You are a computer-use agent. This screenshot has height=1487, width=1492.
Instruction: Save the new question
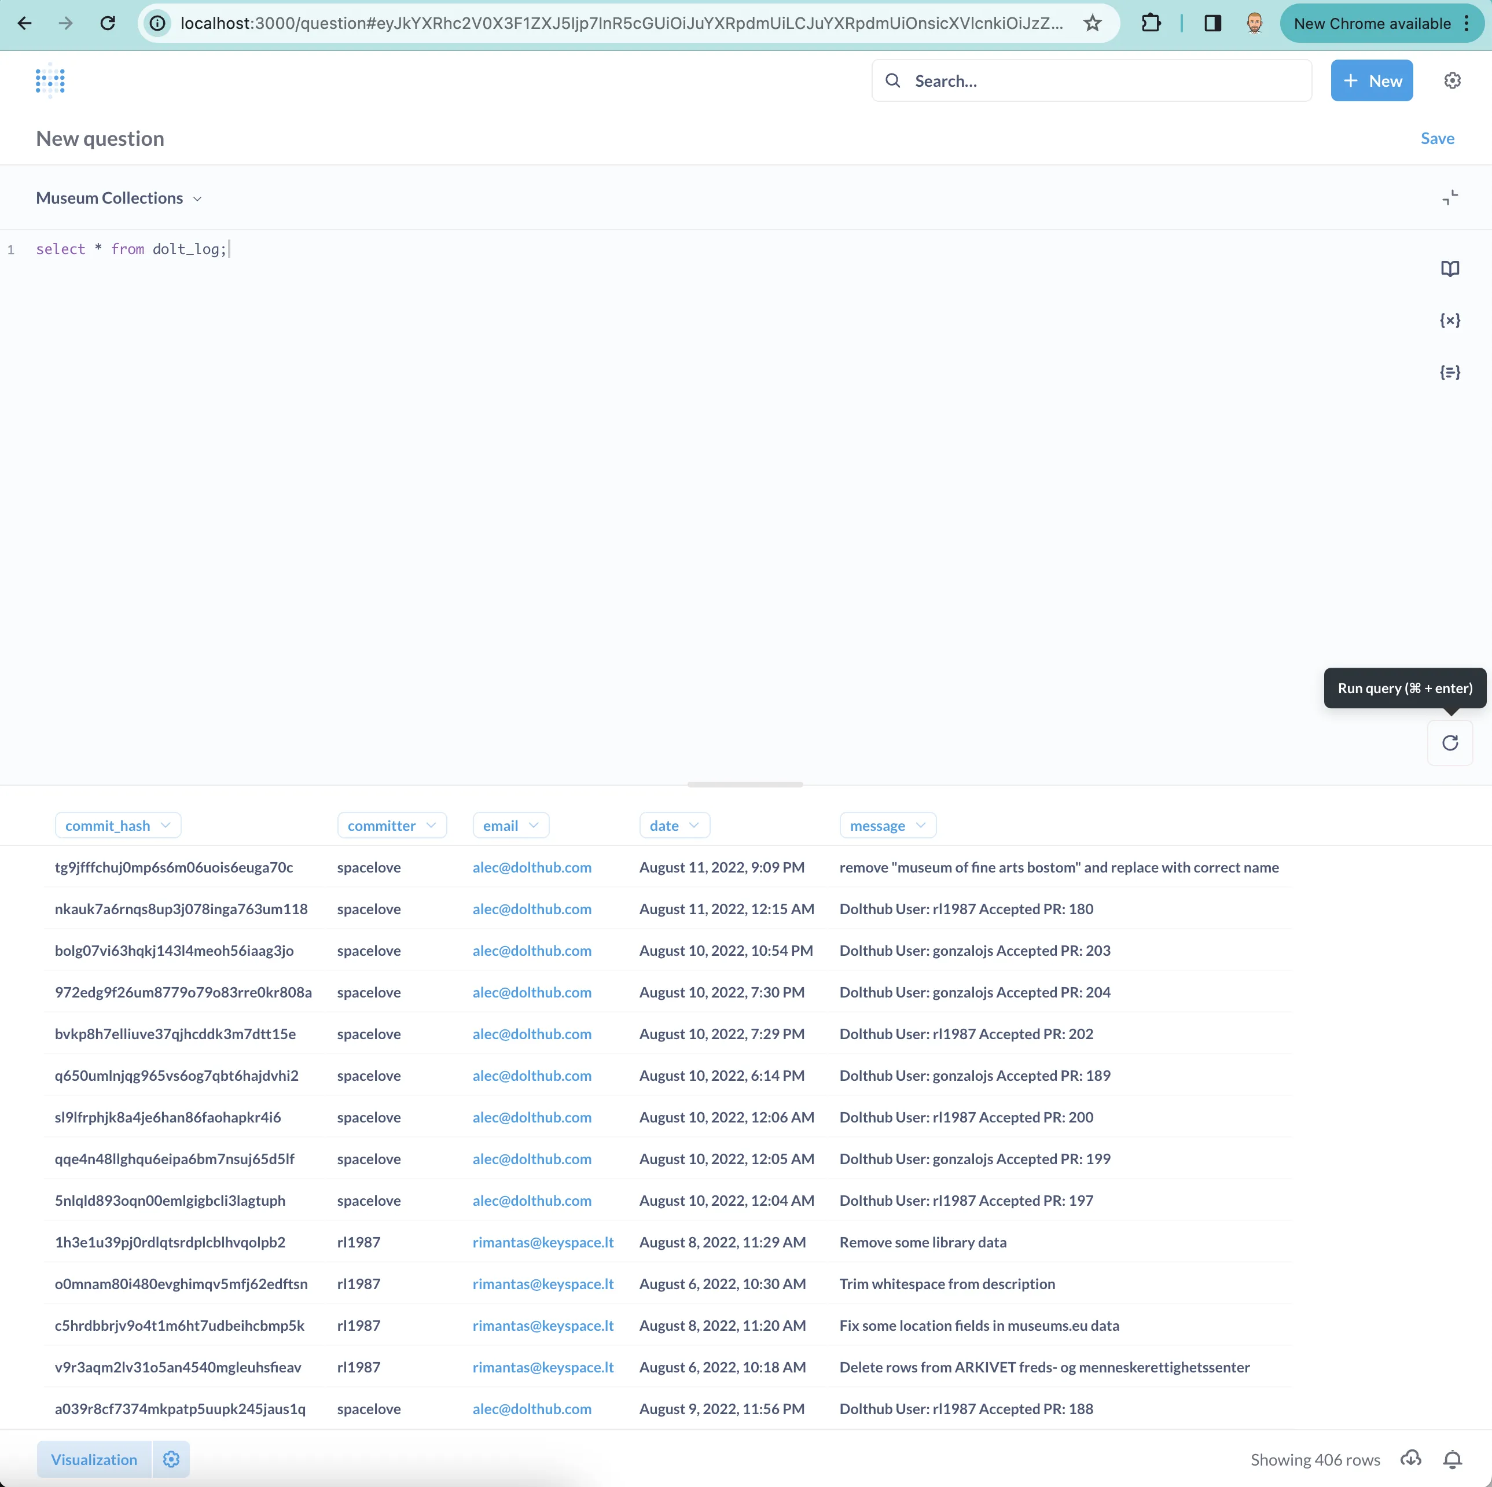coord(1436,138)
